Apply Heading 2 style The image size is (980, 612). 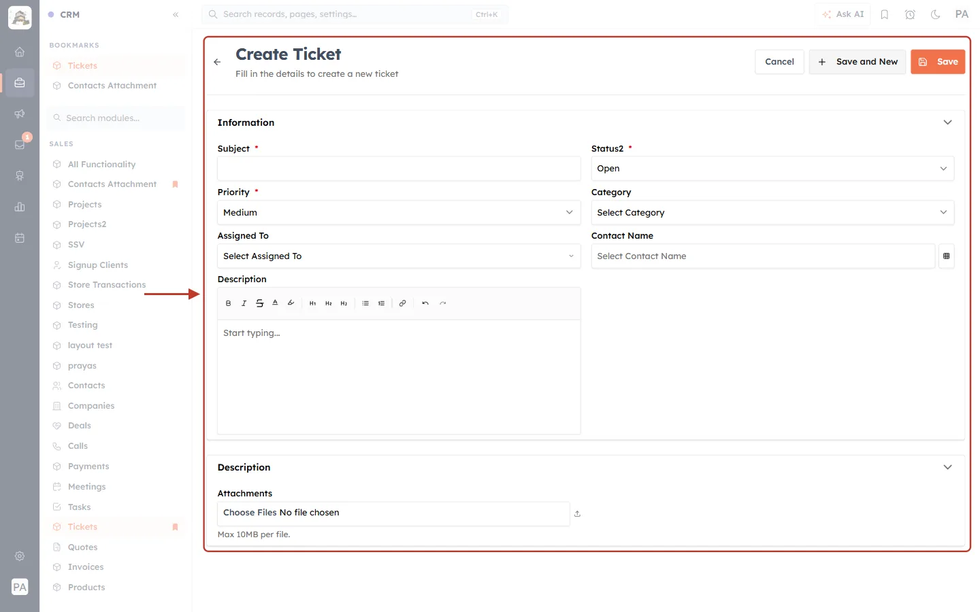click(328, 303)
